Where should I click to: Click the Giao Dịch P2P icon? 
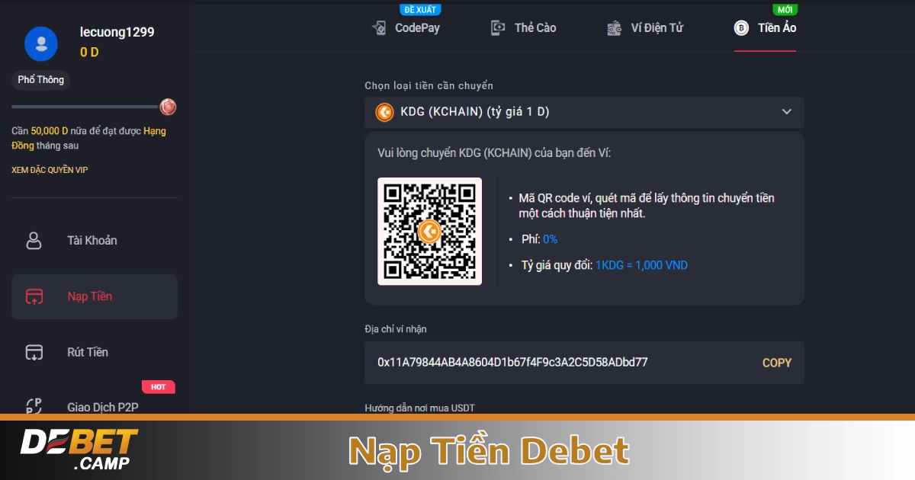point(34,406)
